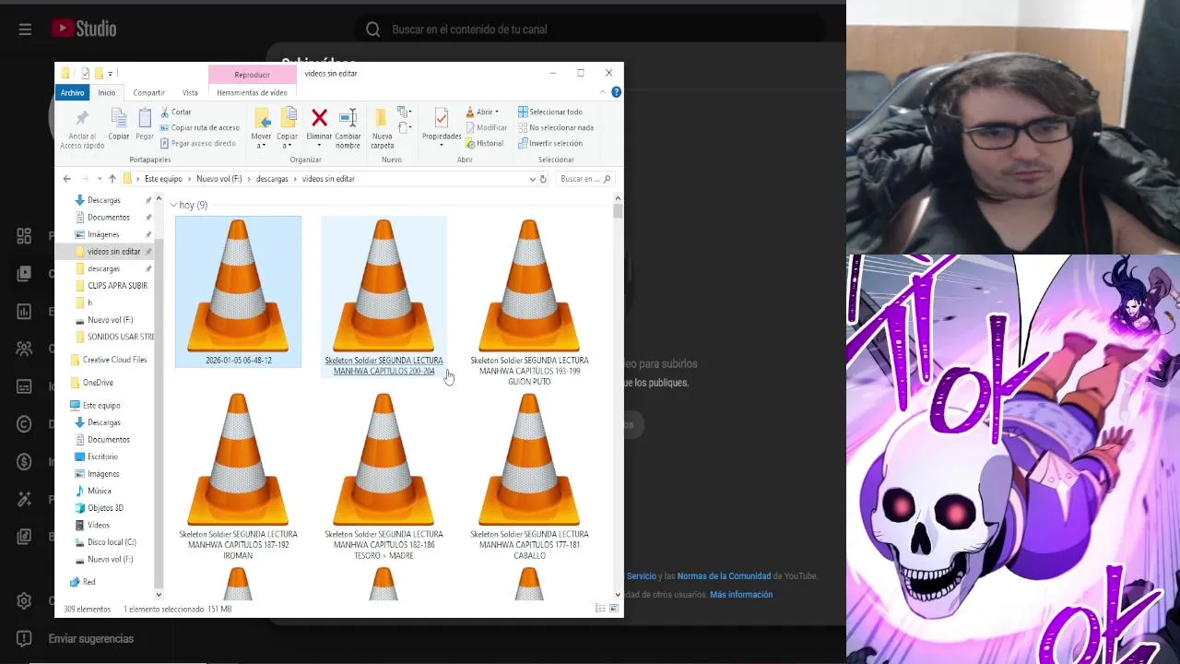1180x664 pixels.
Task: Select the CAPITULOS 187-192 IROMAN file
Action: 238,476
